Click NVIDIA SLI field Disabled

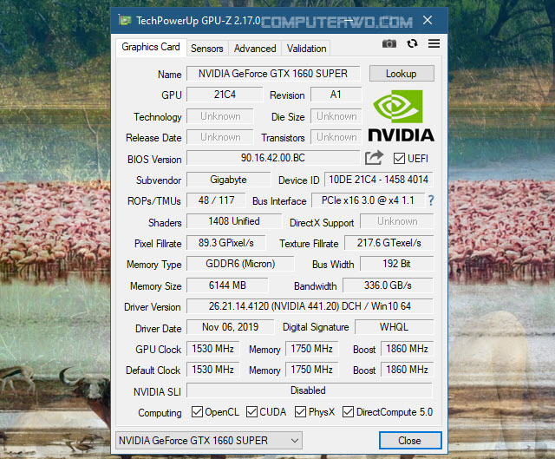coord(310,390)
